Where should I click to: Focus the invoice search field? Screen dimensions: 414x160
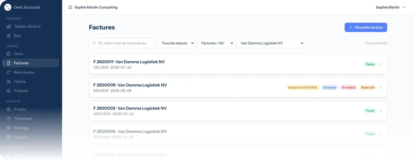[122, 43]
